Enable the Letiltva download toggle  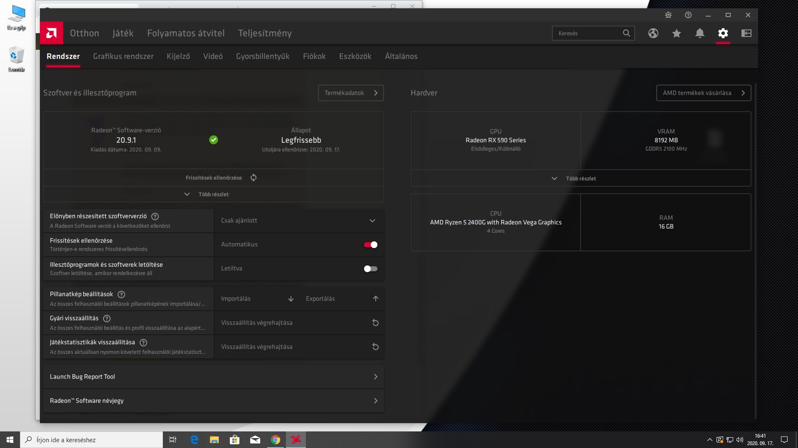click(x=370, y=269)
